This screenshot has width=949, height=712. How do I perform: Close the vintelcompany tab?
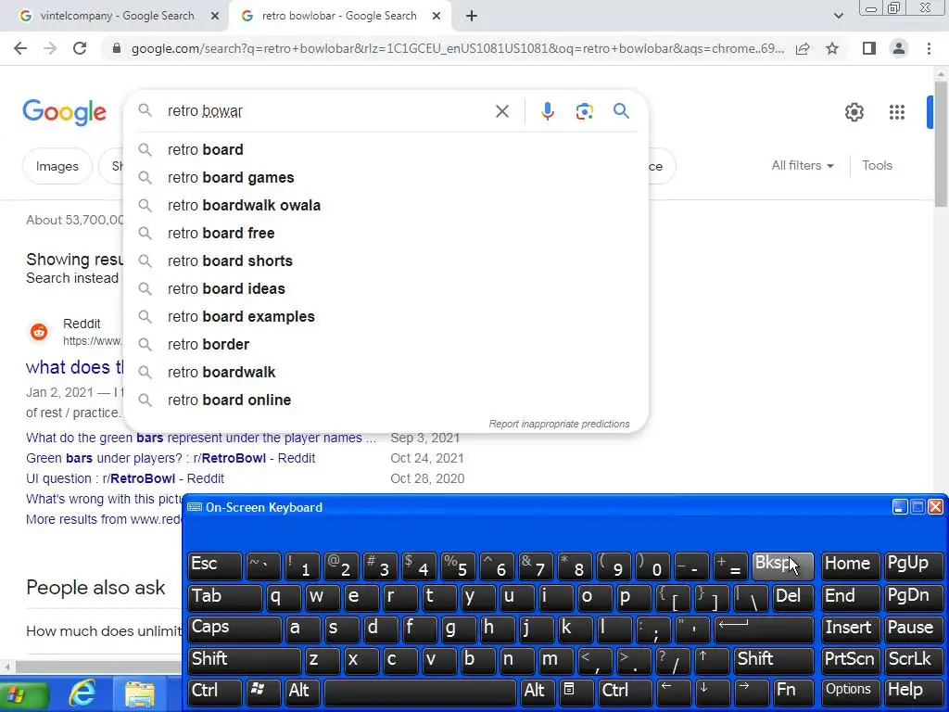215,17
